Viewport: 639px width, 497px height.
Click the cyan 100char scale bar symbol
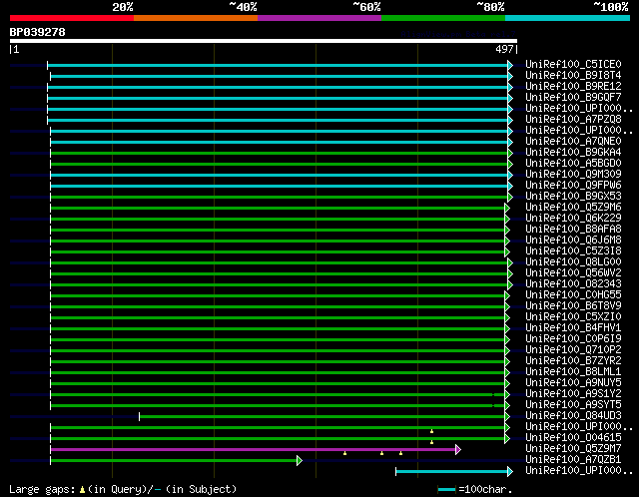(445, 490)
